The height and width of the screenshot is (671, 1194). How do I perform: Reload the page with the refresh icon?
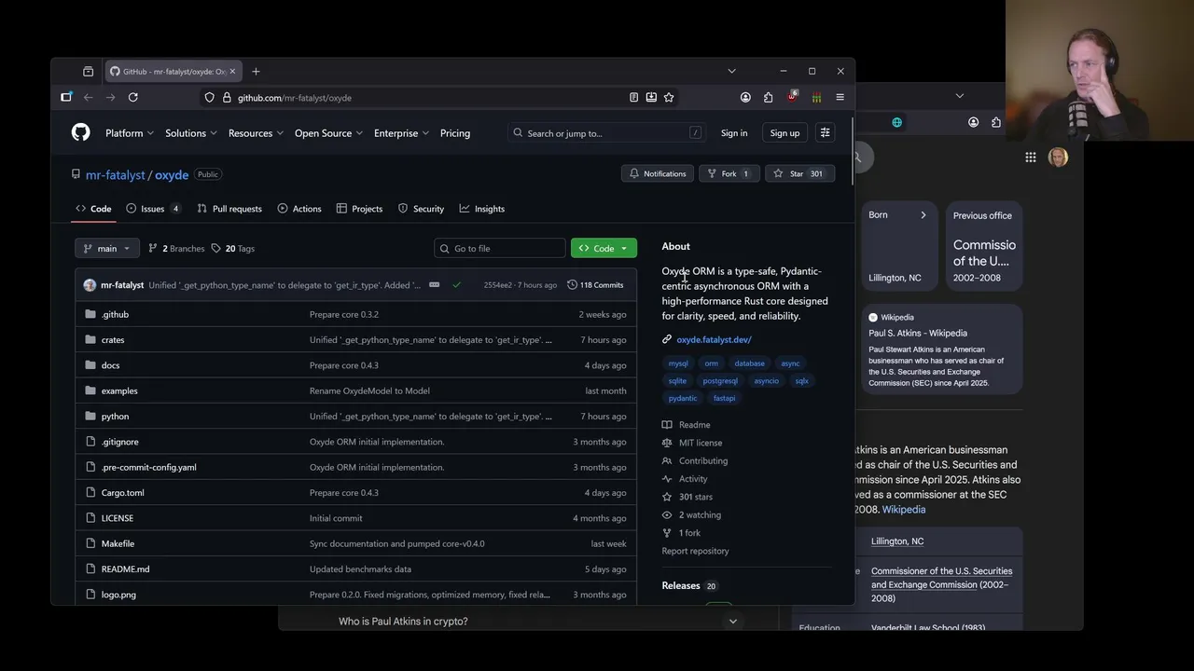133,97
